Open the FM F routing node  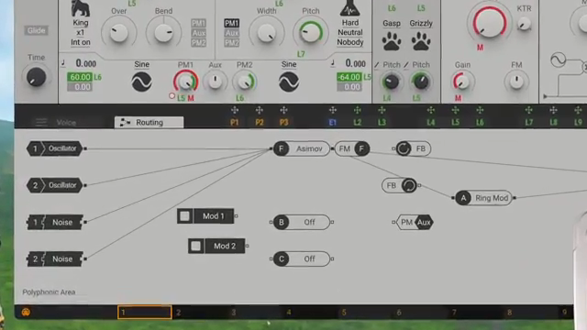click(x=352, y=148)
